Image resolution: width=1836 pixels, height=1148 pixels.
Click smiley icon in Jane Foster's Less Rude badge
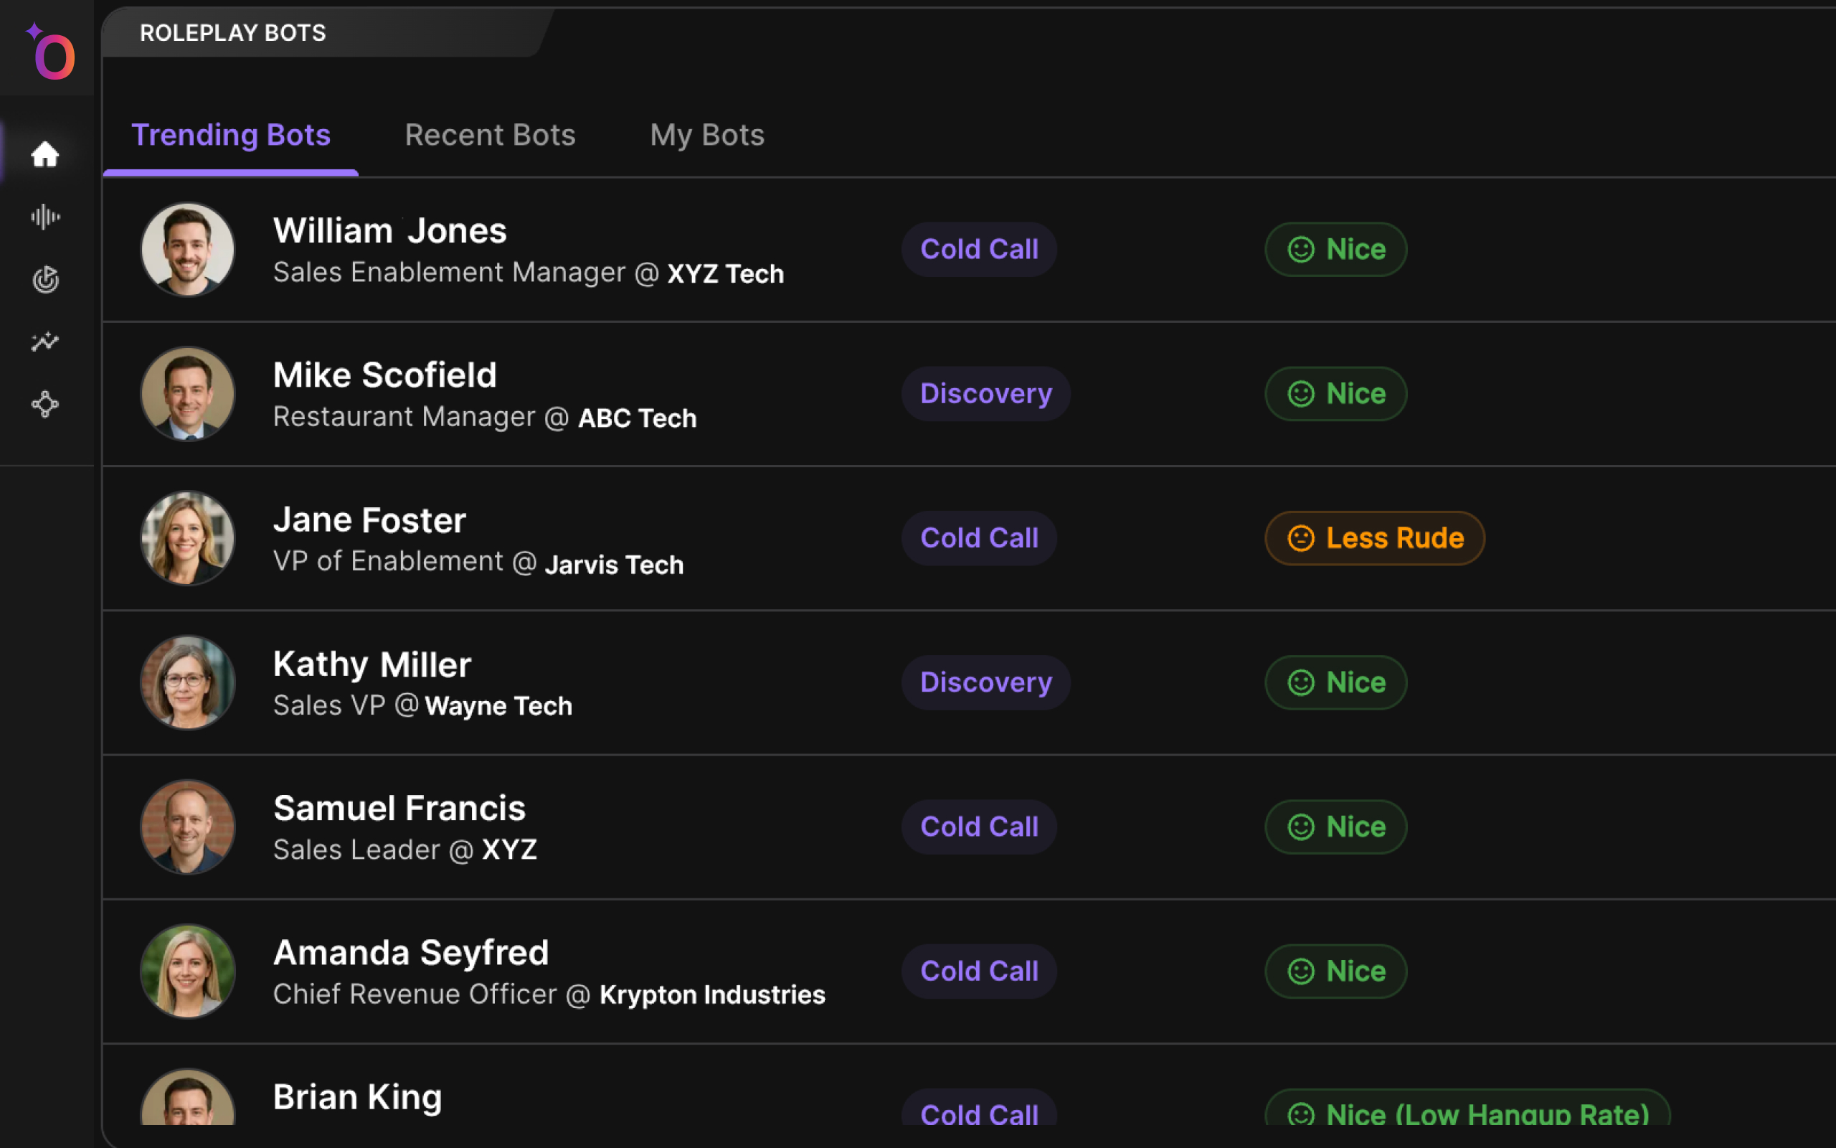pos(1300,538)
